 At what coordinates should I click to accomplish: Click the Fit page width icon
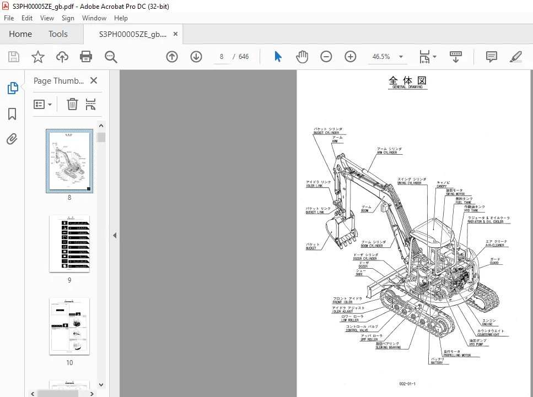[424, 57]
